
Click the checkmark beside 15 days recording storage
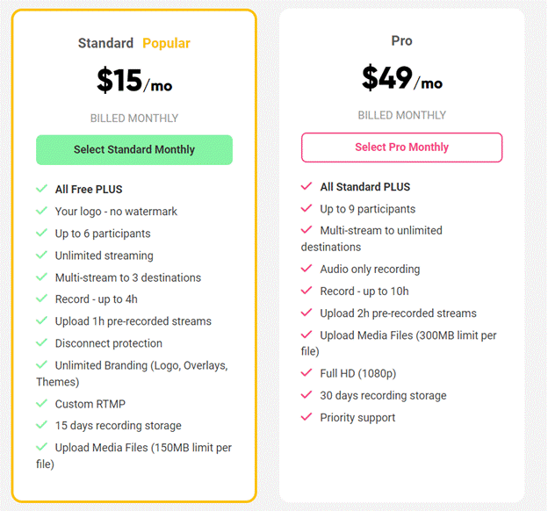coord(41,425)
